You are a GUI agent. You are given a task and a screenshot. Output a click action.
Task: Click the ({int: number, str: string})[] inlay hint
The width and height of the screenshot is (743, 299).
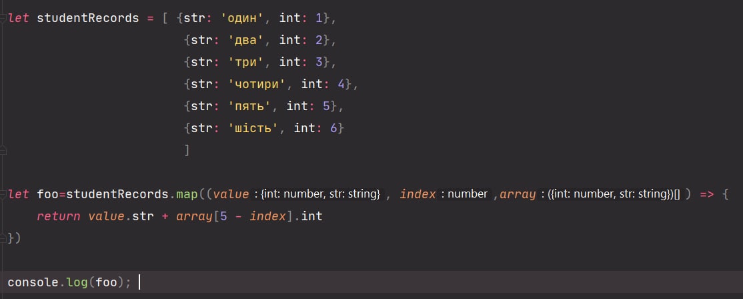[610, 194]
